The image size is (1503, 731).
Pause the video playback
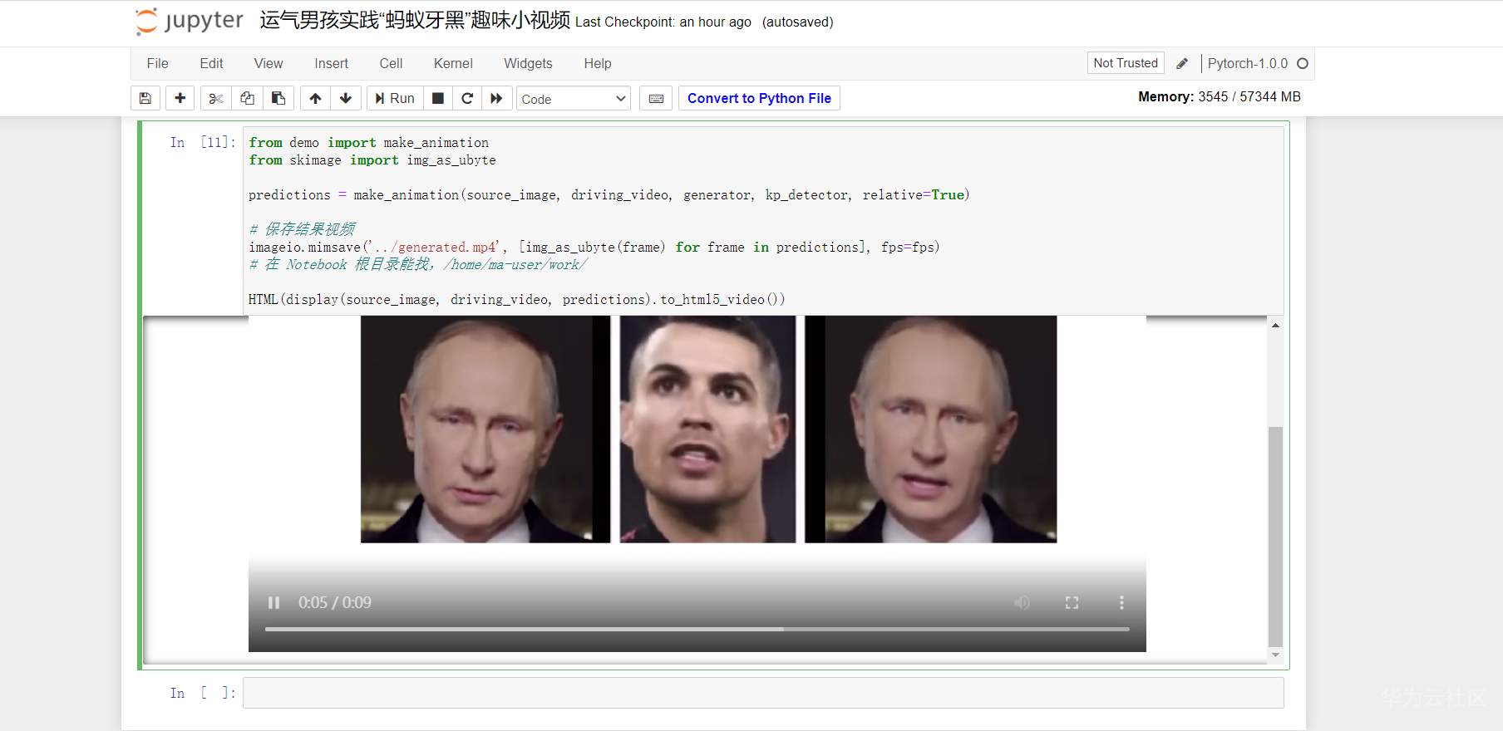coord(273,602)
